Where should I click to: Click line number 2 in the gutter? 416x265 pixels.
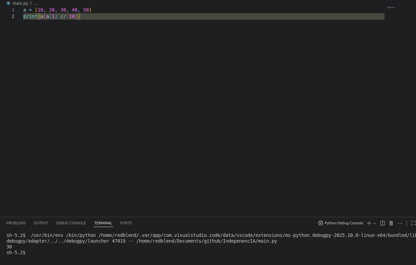[13, 16]
